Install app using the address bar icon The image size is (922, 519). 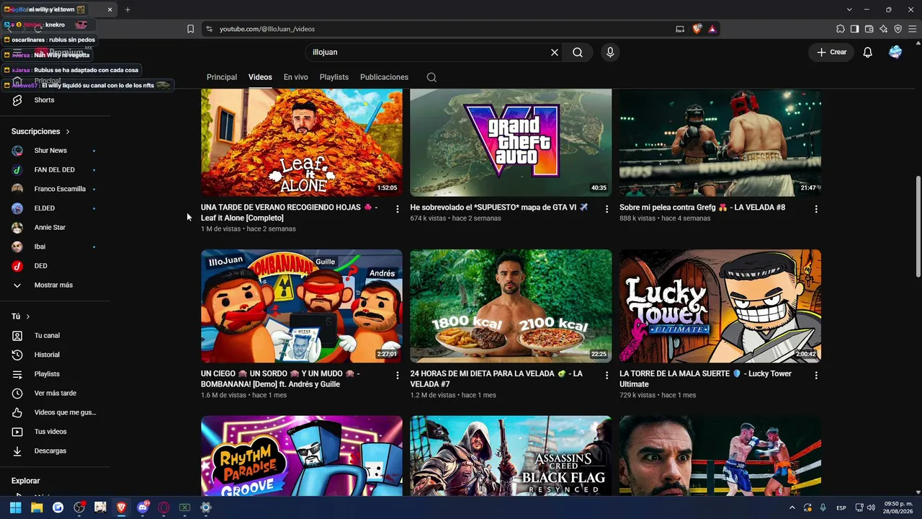pyautogui.click(x=680, y=29)
